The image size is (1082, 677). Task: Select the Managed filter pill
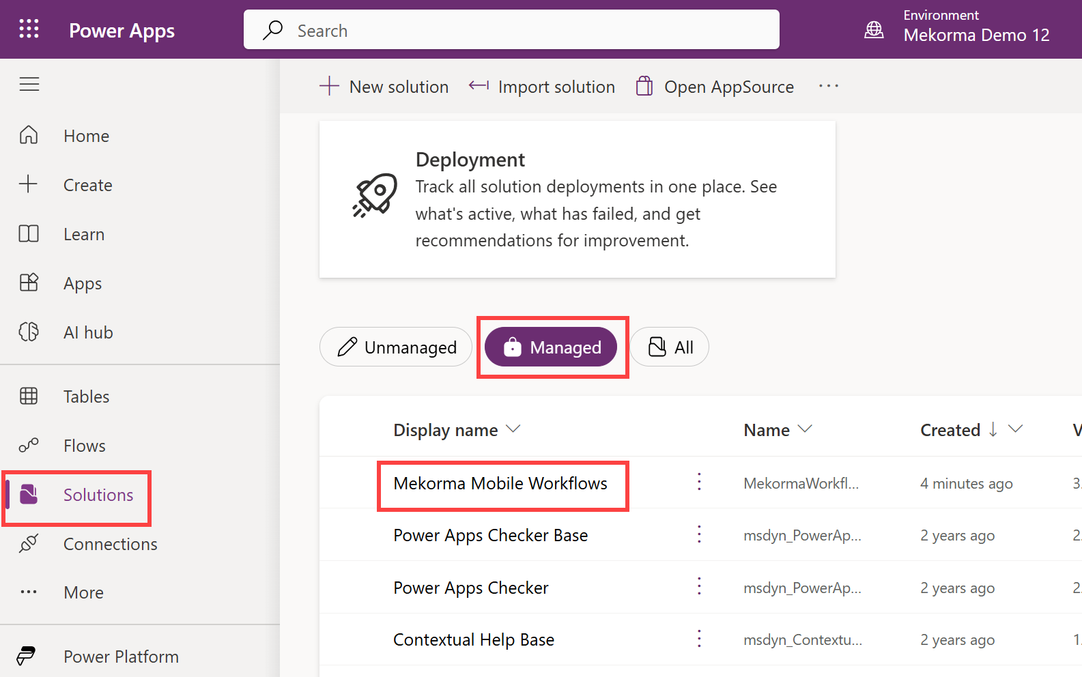click(x=552, y=347)
